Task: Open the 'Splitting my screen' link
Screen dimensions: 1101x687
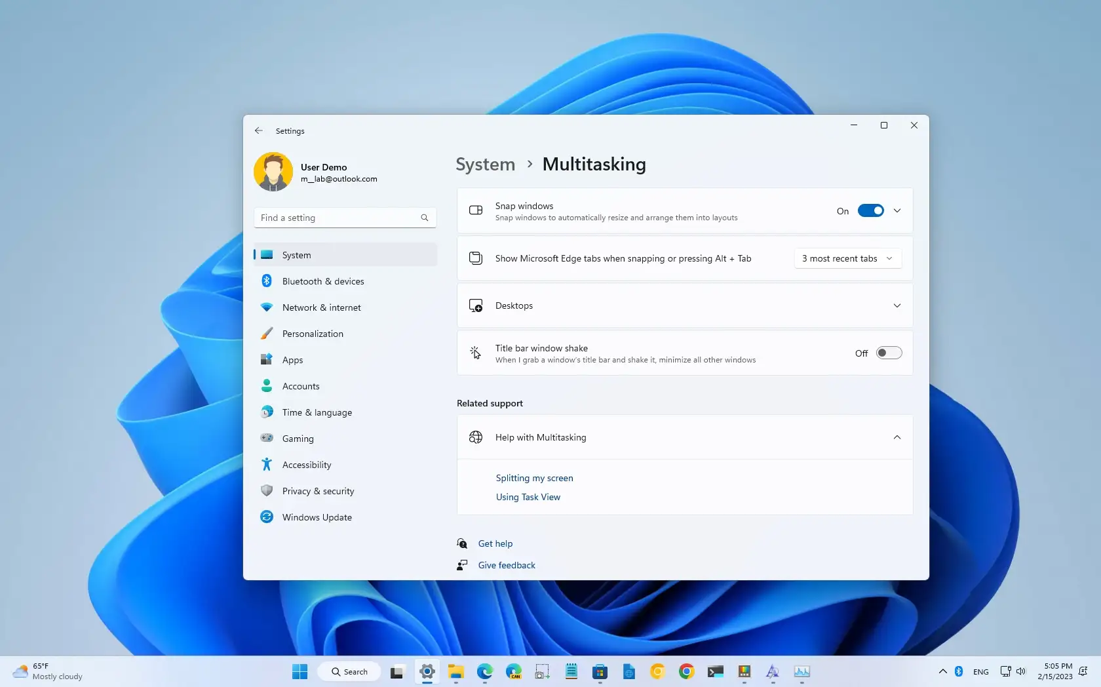Action: (x=533, y=478)
